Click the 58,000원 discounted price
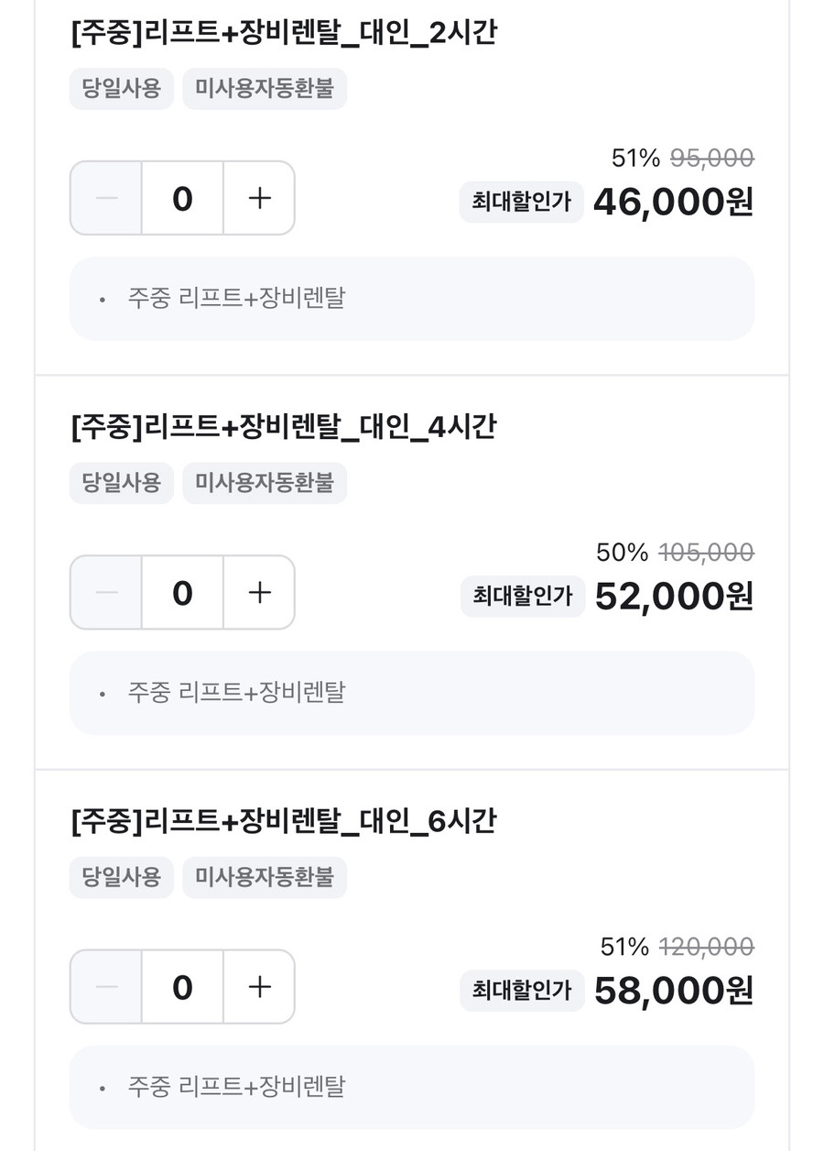Screen dimensions: 824x1151 (x=673, y=991)
